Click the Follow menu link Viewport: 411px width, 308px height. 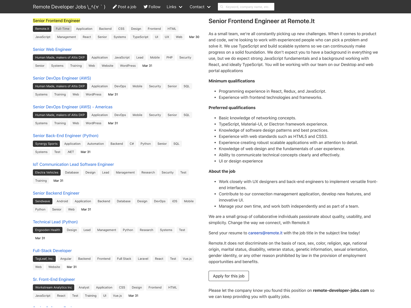pyautogui.click(x=152, y=7)
